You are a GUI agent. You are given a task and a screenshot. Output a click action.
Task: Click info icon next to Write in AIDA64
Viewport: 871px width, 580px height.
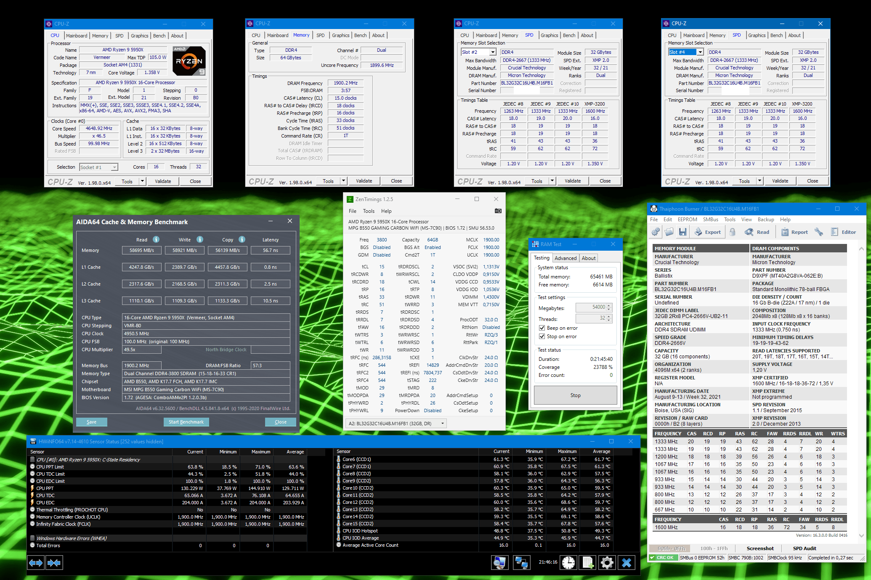pos(200,239)
